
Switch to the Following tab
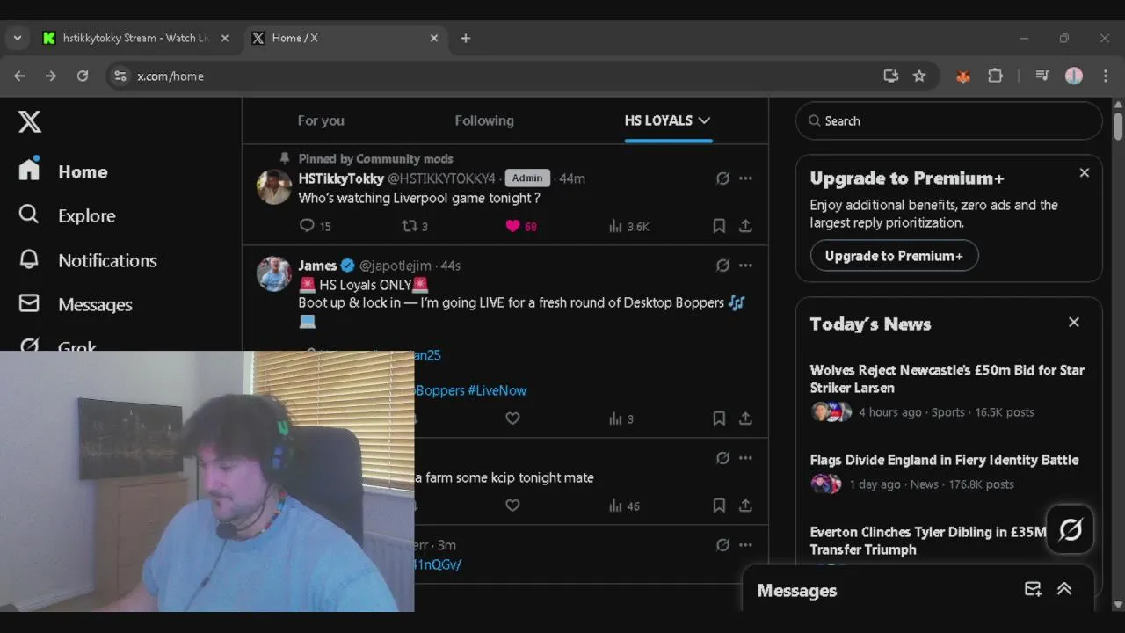[x=484, y=120]
